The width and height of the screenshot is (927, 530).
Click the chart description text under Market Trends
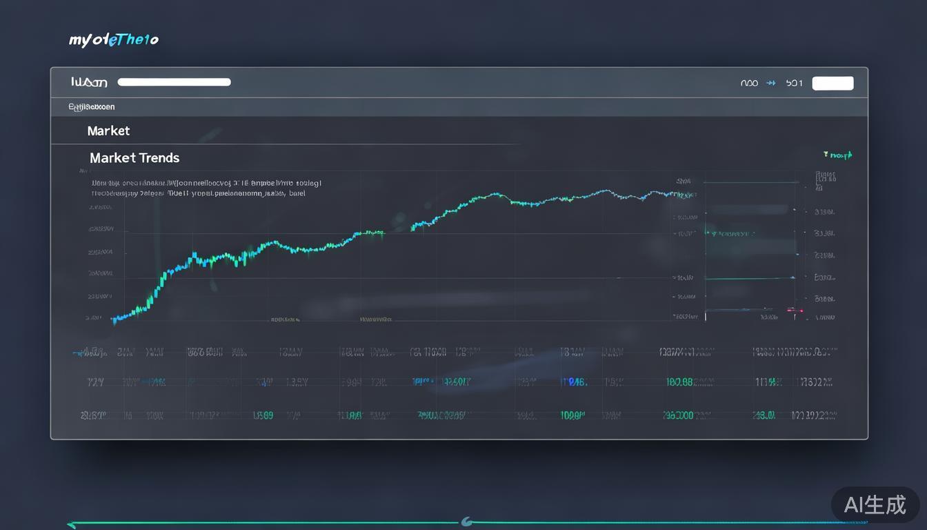click(x=206, y=188)
